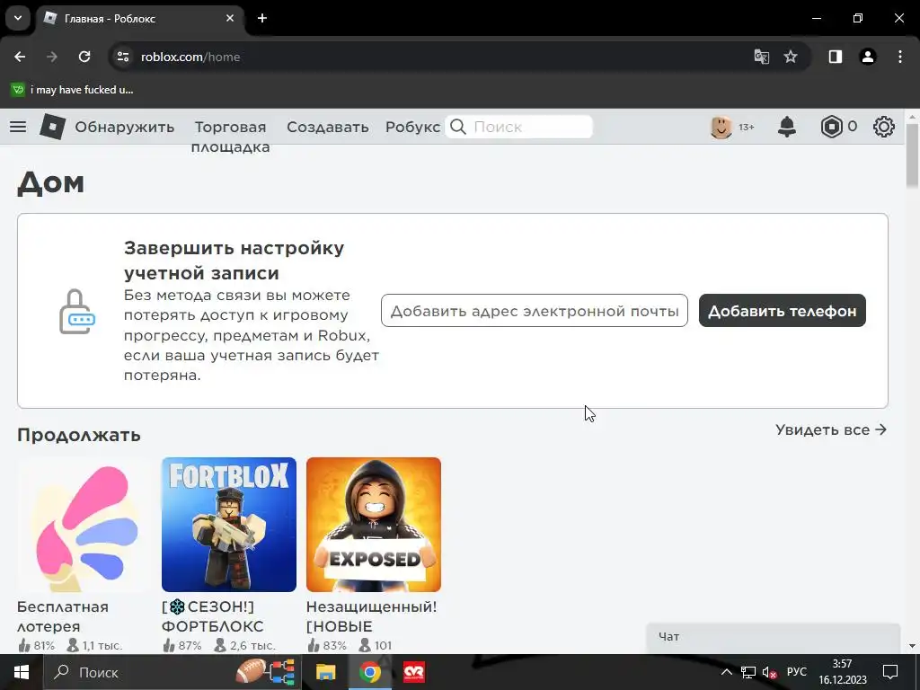This screenshot has height=690, width=920.
Task: Open the muted volume tray icon
Action: [769, 672]
